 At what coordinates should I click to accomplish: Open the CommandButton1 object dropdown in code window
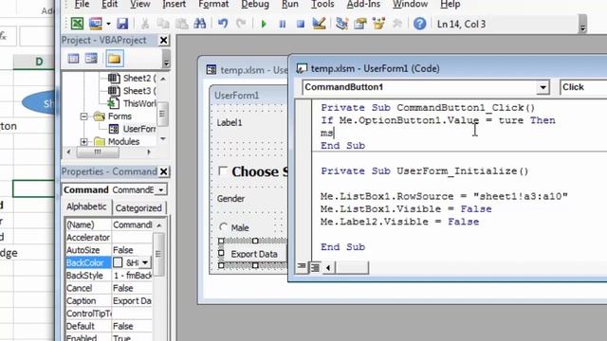(x=543, y=87)
